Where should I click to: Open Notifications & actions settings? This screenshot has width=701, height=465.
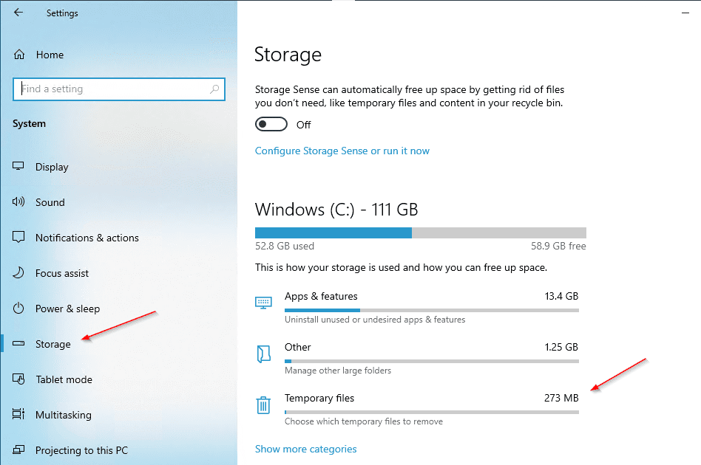coord(18,238)
